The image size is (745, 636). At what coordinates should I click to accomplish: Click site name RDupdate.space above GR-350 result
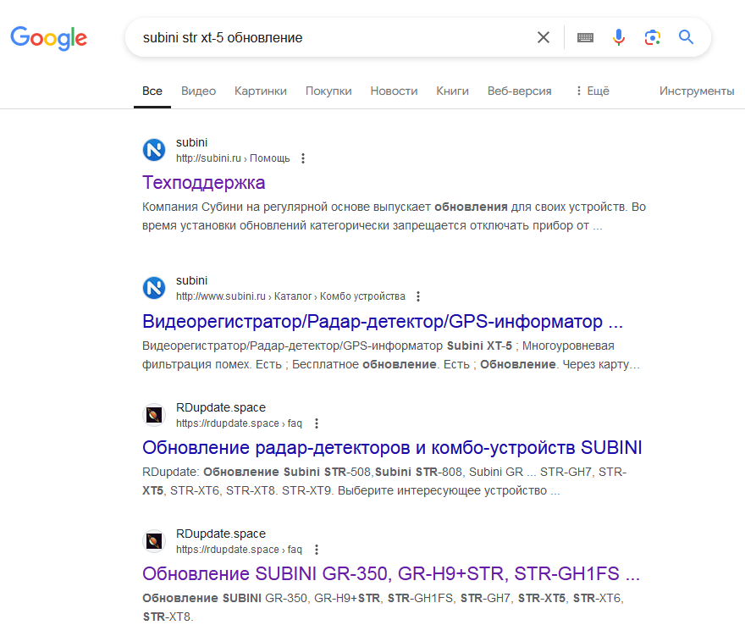click(221, 534)
